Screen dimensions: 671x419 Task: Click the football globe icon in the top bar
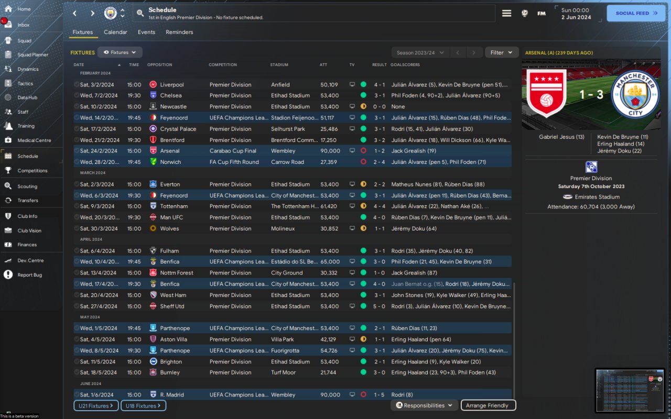[x=525, y=14]
